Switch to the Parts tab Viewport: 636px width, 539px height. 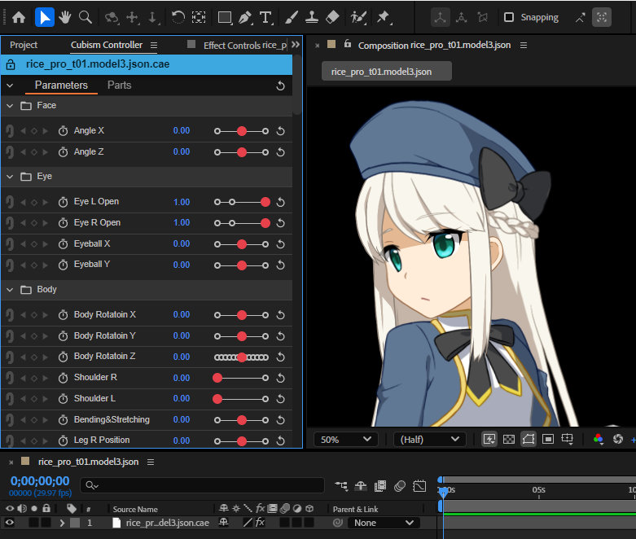[119, 85]
